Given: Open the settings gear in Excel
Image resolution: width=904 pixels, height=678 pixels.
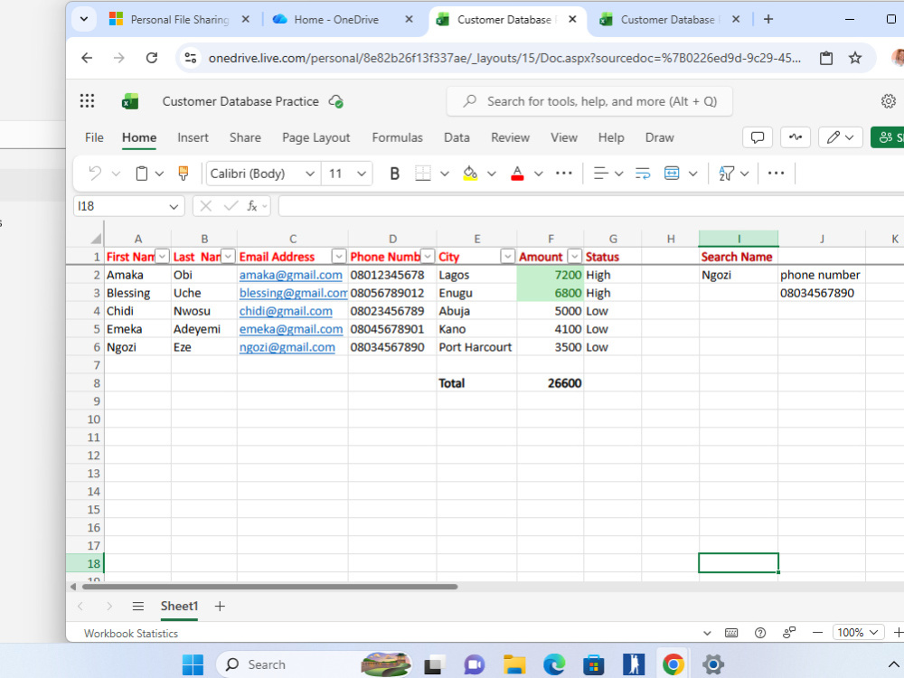Looking at the screenshot, I should coord(889,101).
